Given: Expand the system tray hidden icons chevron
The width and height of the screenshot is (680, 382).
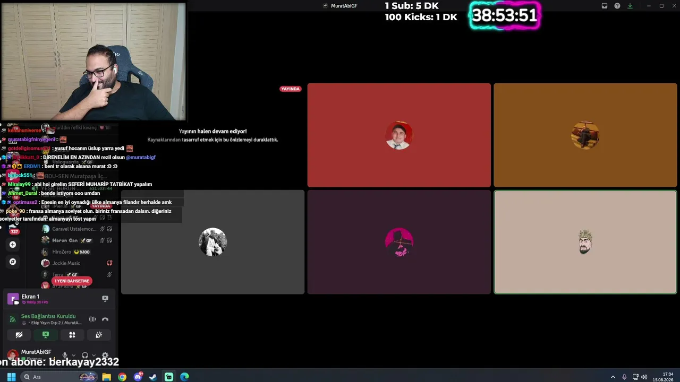Looking at the screenshot, I should (x=613, y=377).
